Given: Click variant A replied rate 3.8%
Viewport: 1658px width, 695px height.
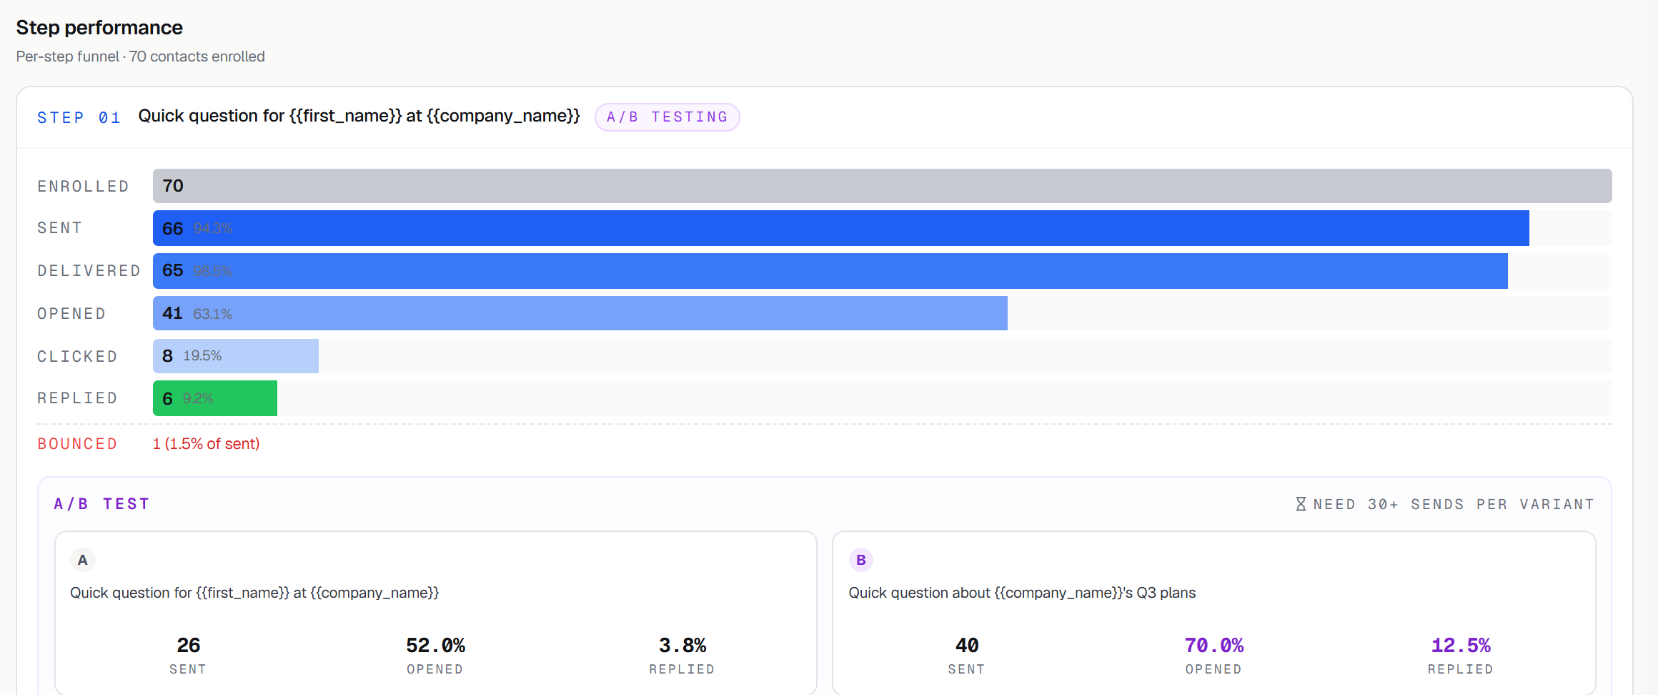Looking at the screenshot, I should (x=682, y=646).
